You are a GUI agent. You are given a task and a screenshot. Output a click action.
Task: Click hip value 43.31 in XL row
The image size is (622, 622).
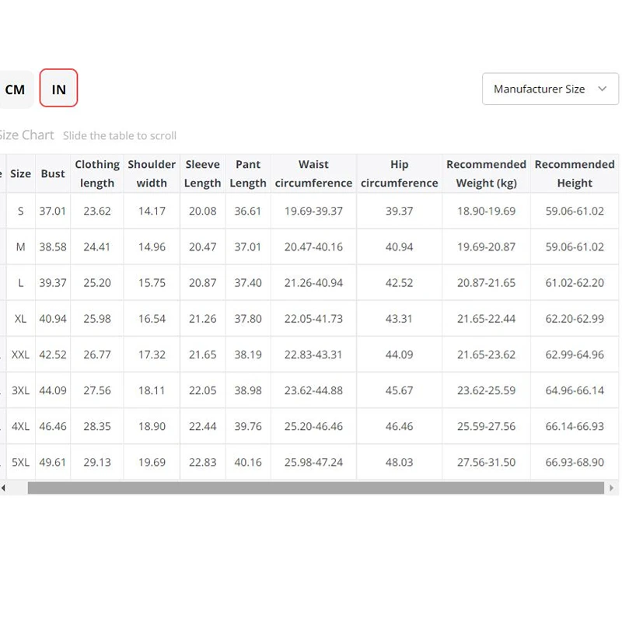(399, 319)
